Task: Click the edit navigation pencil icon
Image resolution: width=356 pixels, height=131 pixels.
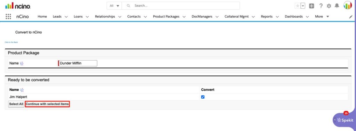Action: pos(351,17)
